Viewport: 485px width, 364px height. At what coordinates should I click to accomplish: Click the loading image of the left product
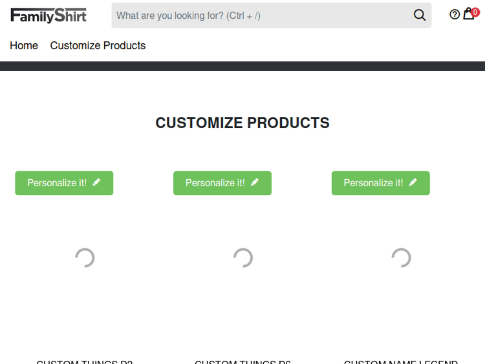point(85,258)
